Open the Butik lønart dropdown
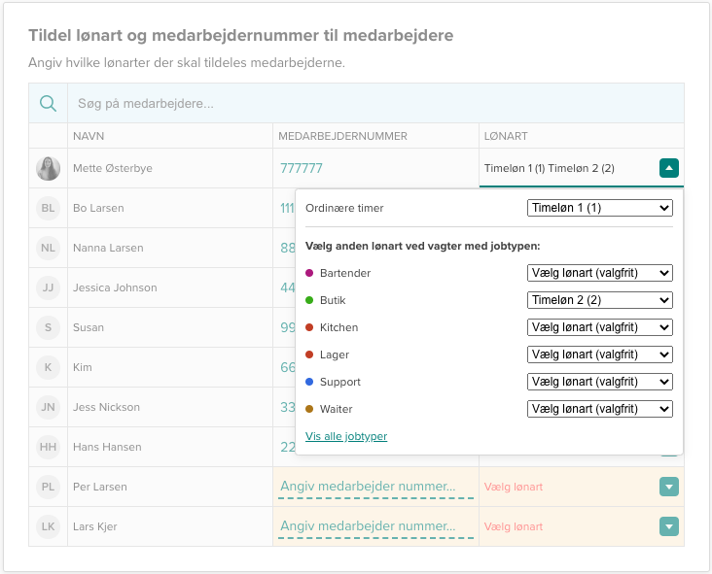Image resolution: width=712 pixels, height=574 pixels. tap(600, 300)
